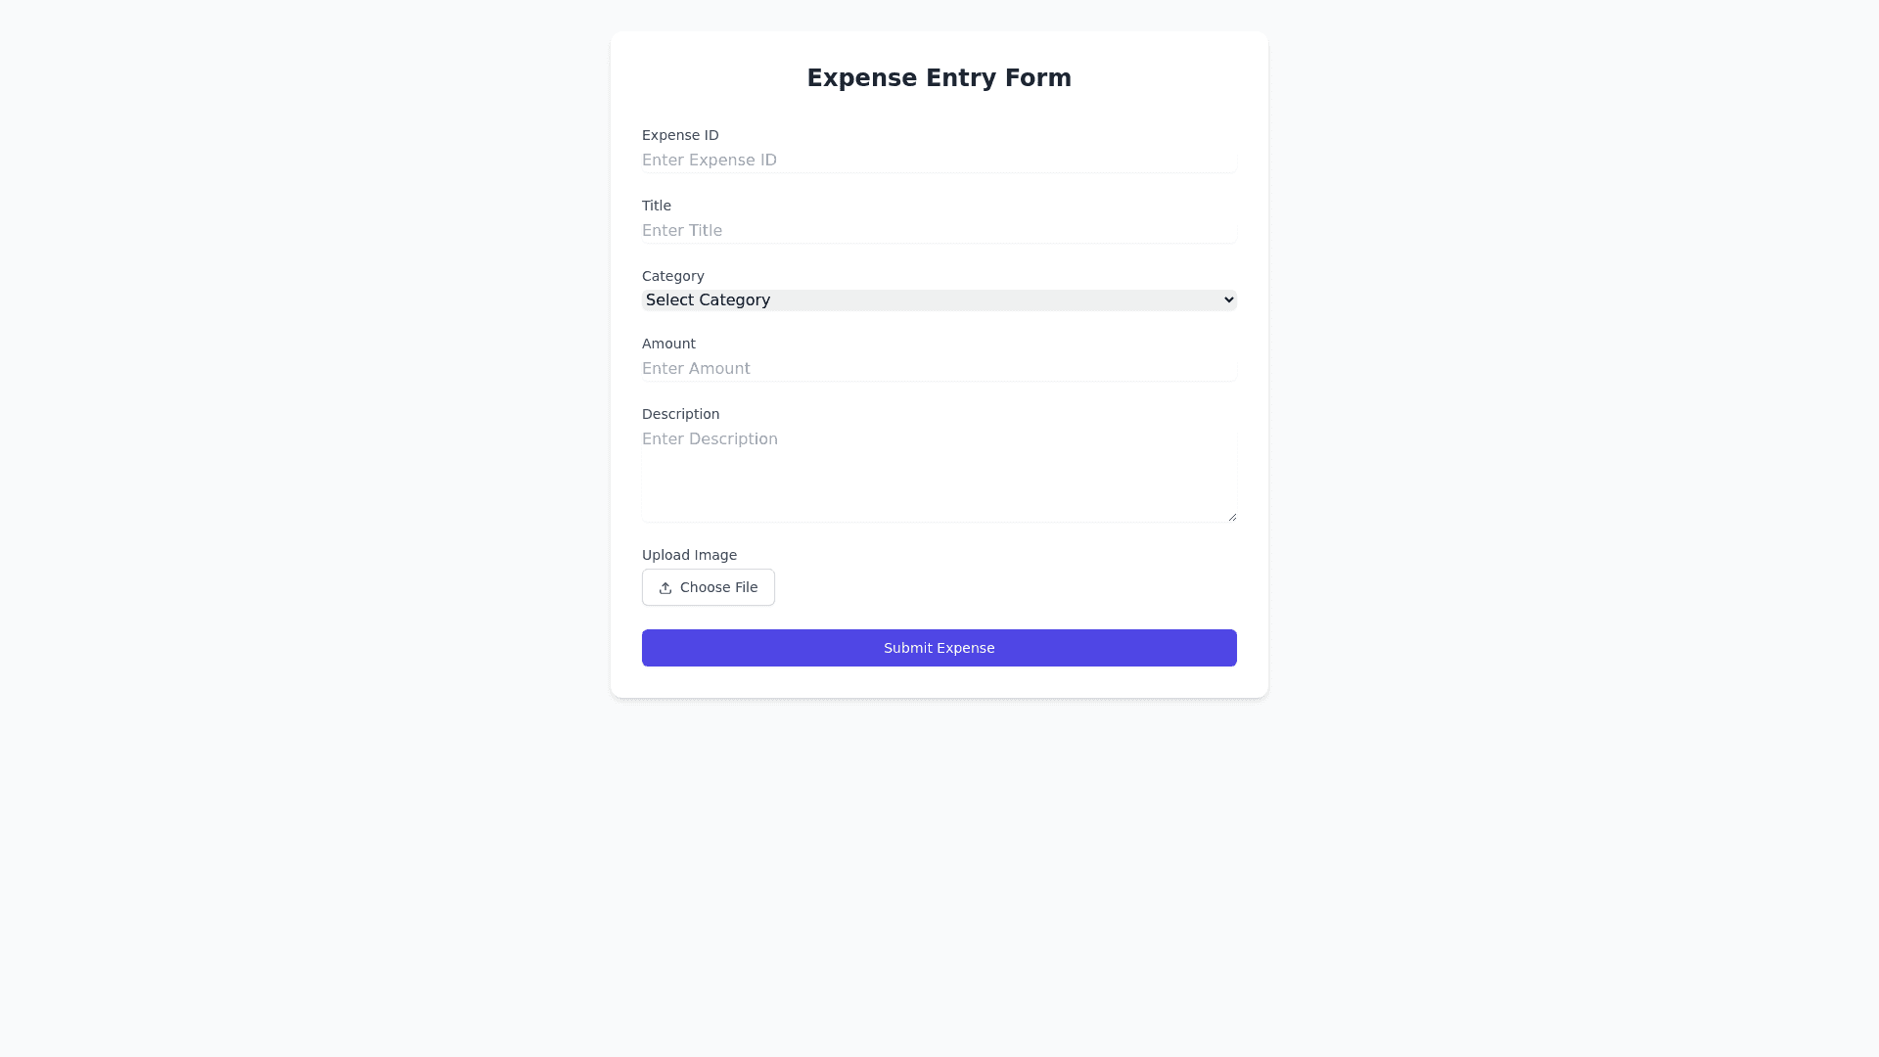The image size is (1879, 1057).
Task: Click the Amount label text
Action: (668, 344)
